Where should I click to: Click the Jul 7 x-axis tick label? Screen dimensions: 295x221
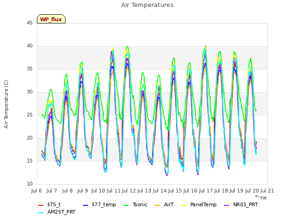pyautogui.click(x=52, y=191)
